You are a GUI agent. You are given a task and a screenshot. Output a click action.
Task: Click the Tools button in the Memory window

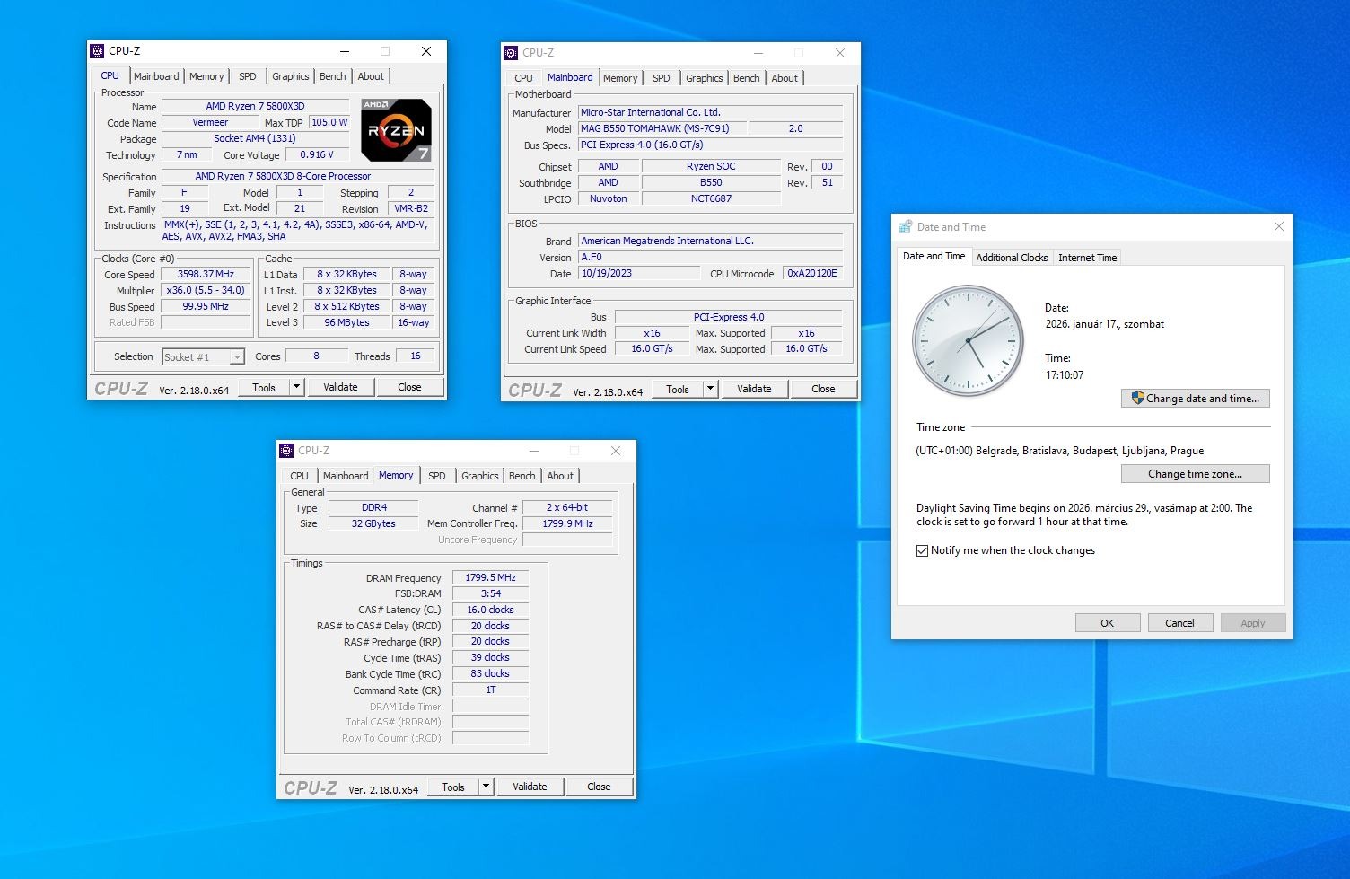(453, 787)
